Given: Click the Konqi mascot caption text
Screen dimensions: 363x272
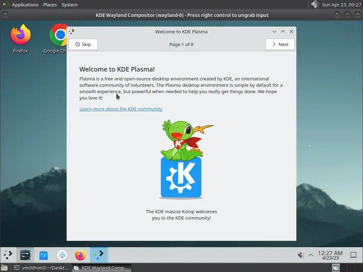Looking at the screenshot, I should pyautogui.click(x=181, y=215).
